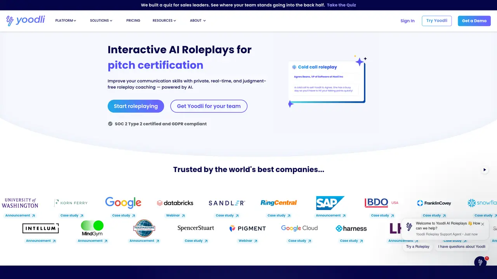The width and height of the screenshot is (497, 279).
Task: Open Sandler Case study link
Action: pos(227,215)
